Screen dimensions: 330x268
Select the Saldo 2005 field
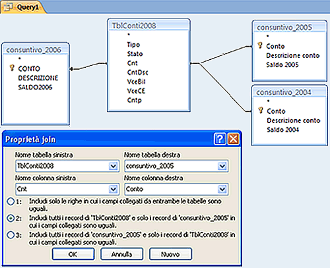tap(282, 65)
